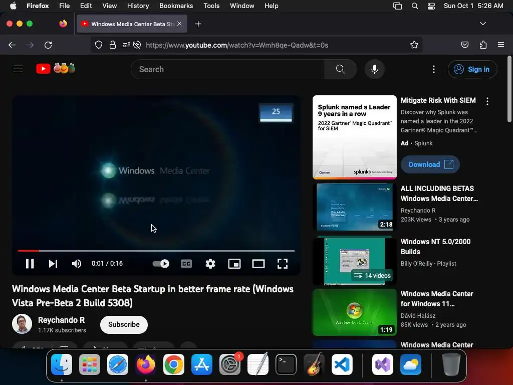
Task: Enable miniplayer mode
Action: pos(234,264)
